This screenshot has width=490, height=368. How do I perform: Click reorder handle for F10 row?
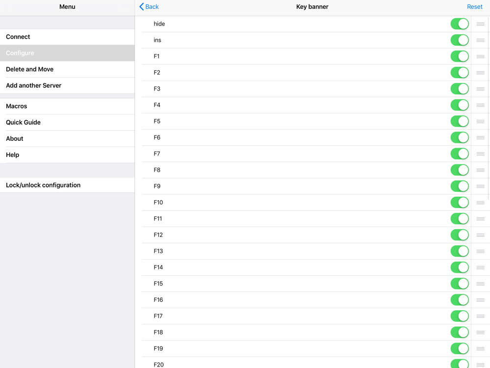point(480,203)
